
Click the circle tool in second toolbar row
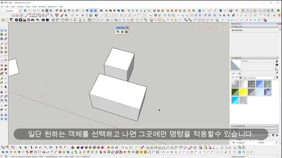(x=43, y=15)
